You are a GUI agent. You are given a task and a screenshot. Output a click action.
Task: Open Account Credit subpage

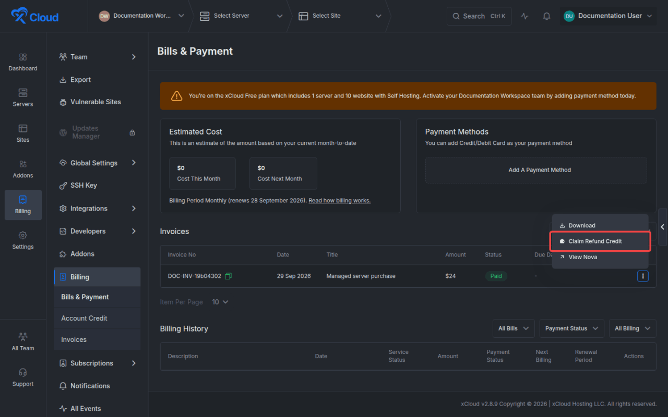click(x=98, y=318)
